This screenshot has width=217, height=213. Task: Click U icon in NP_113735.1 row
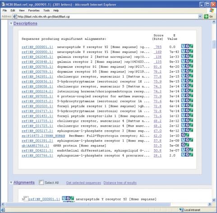[183, 120]
